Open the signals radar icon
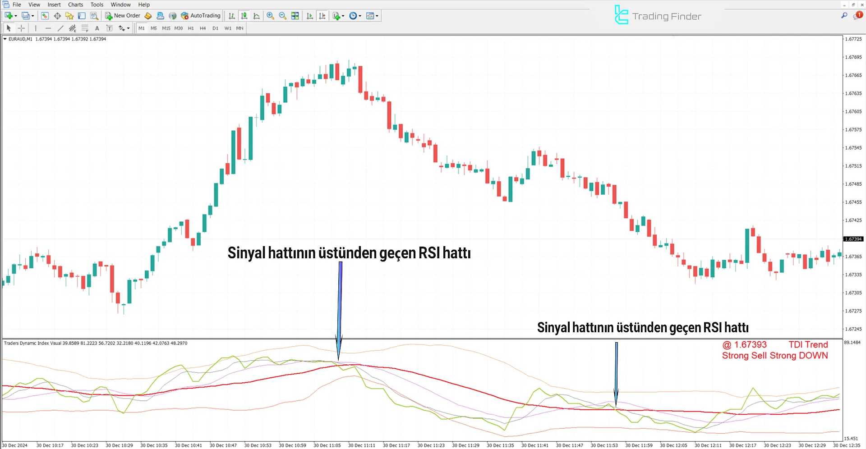The width and height of the screenshot is (866, 449). coord(173,16)
